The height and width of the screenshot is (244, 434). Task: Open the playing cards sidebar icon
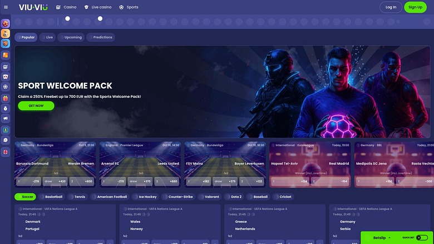point(5,77)
